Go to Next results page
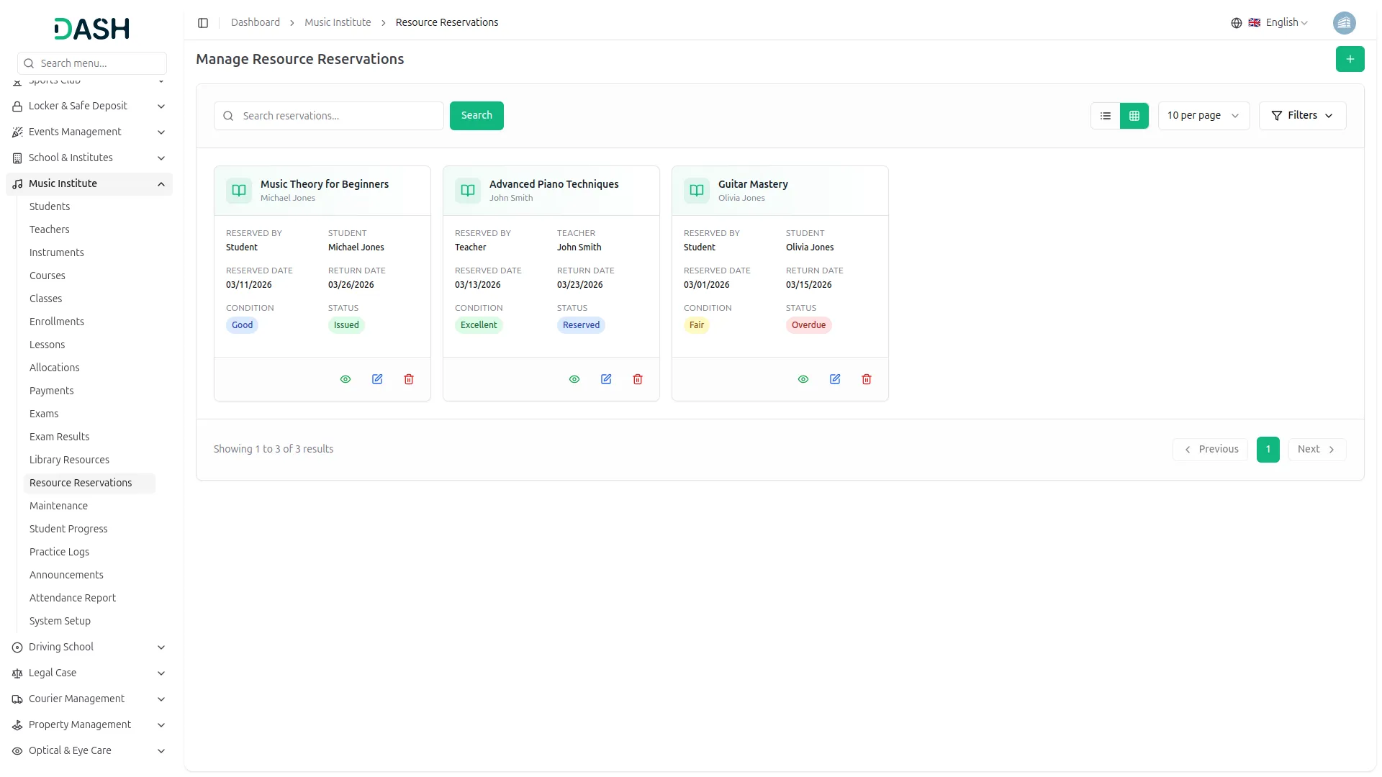Image resolution: width=1382 pixels, height=777 pixels. pyautogui.click(x=1316, y=449)
